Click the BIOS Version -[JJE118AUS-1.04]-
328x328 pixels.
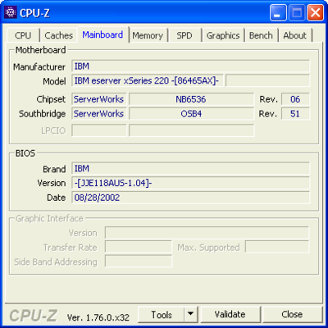(190, 183)
